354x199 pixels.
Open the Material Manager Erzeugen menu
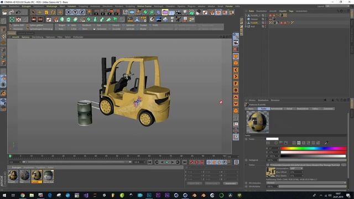(x=16, y=167)
